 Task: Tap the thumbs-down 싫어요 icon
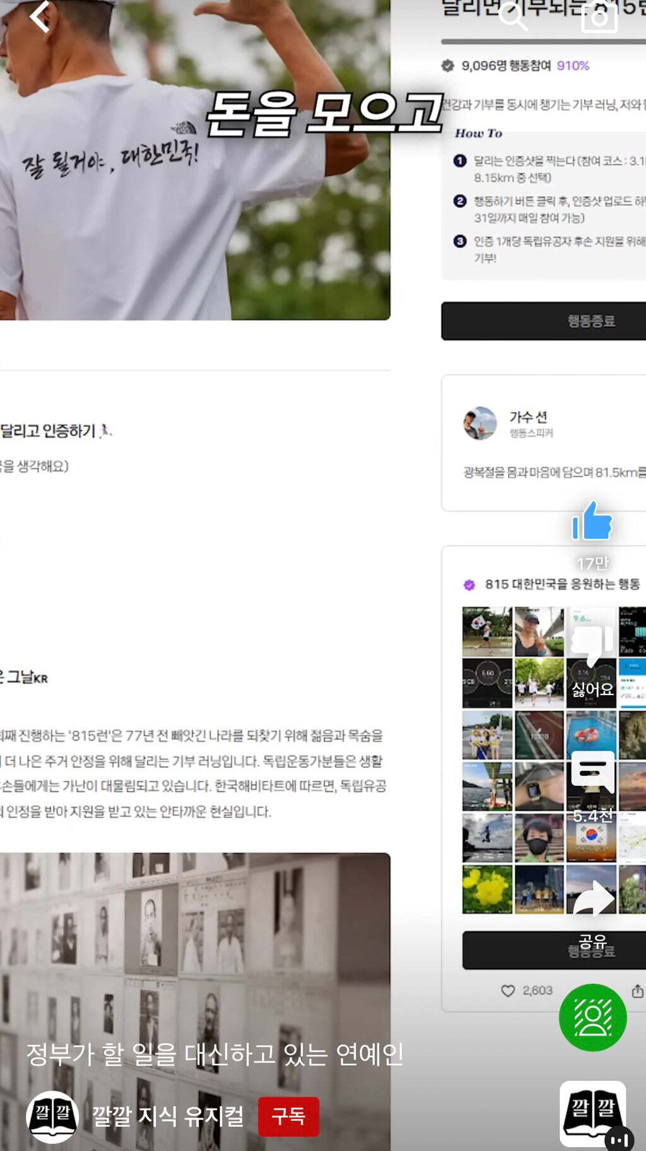(x=592, y=645)
